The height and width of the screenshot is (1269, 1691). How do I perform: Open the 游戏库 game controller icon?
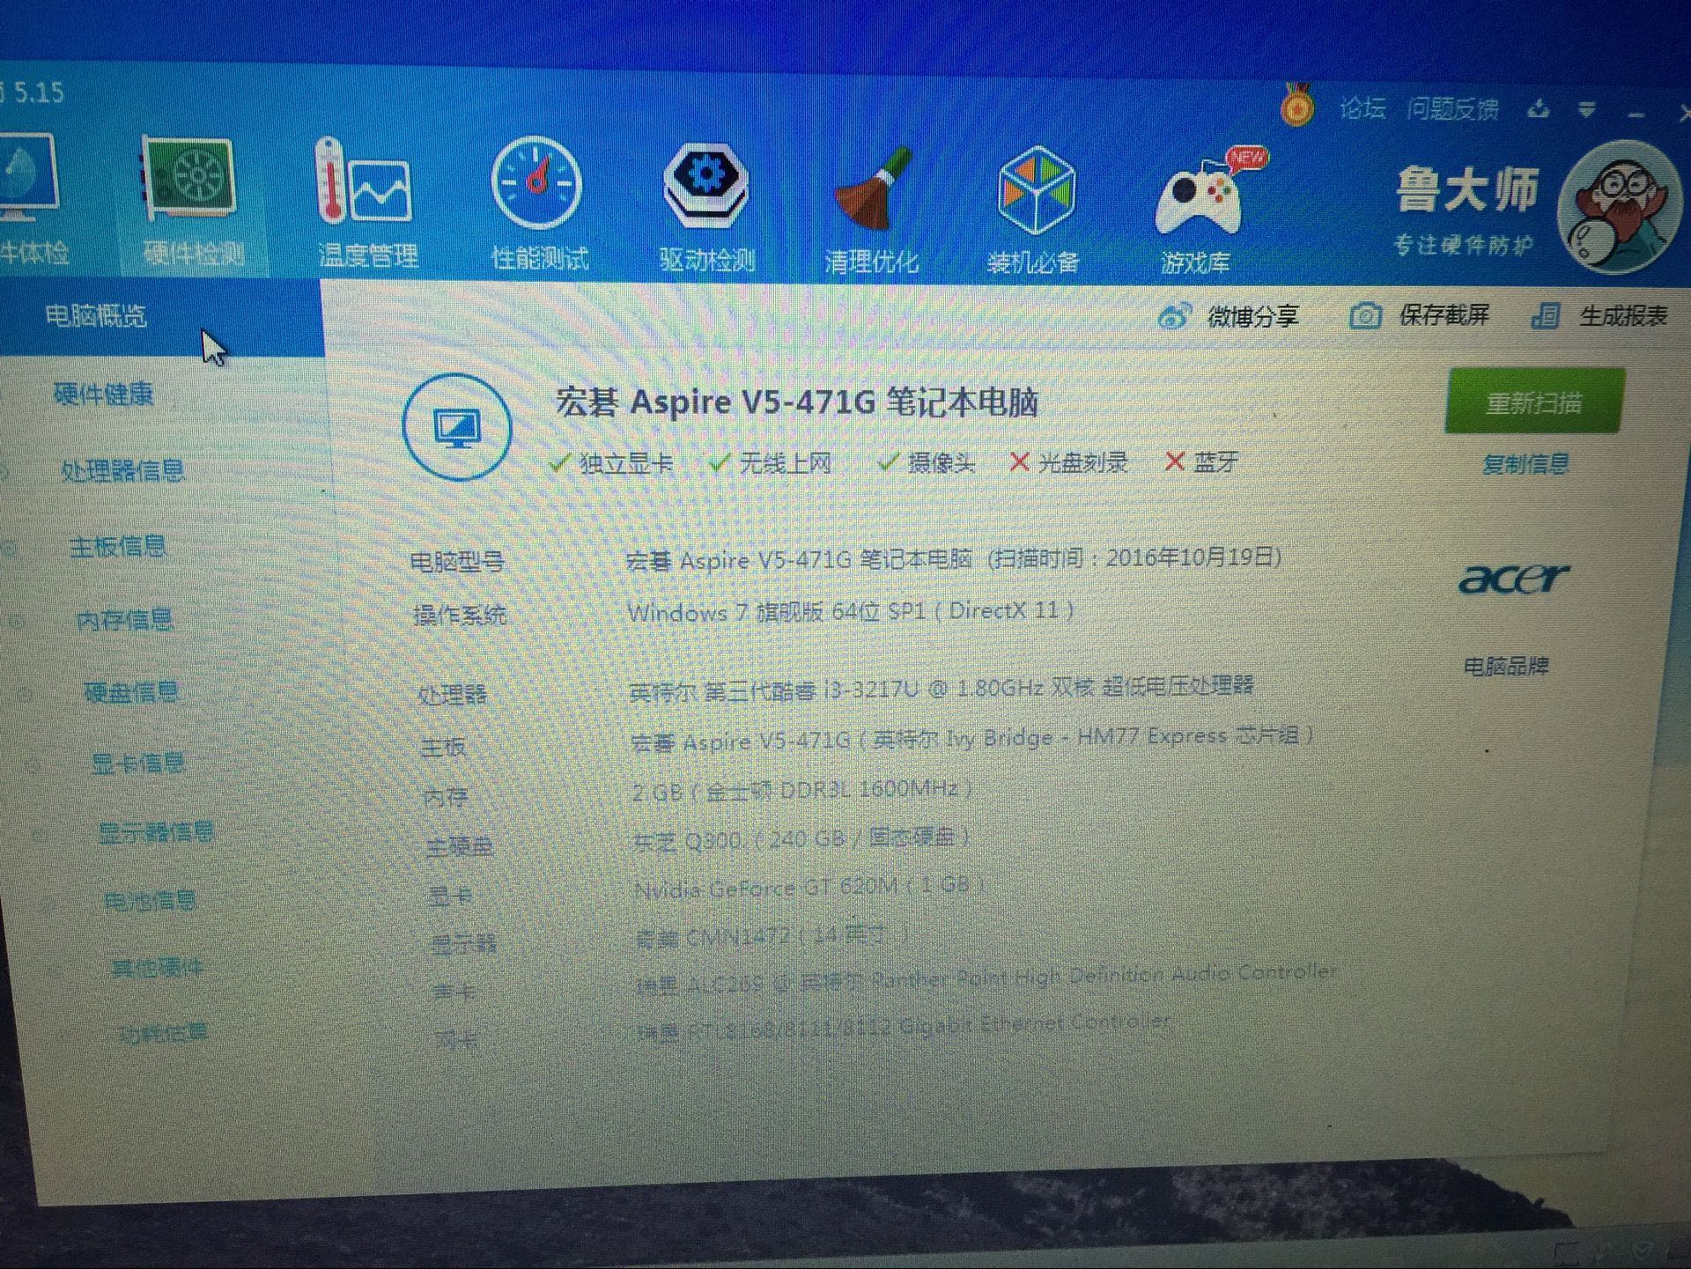point(1200,211)
